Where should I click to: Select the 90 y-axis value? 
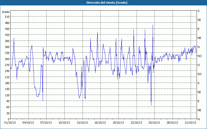click(x=8, y=101)
